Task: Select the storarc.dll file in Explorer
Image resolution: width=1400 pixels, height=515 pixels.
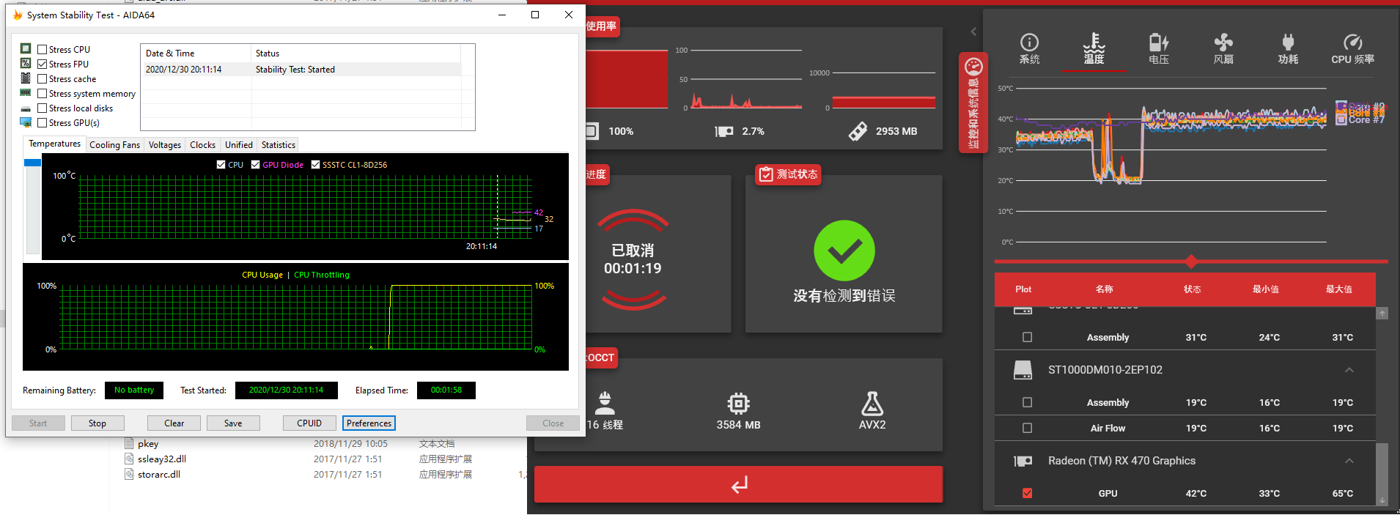Action: [x=158, y=475]
